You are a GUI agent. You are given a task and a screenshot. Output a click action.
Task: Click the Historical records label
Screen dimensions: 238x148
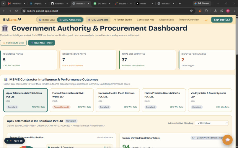(105, 137)
